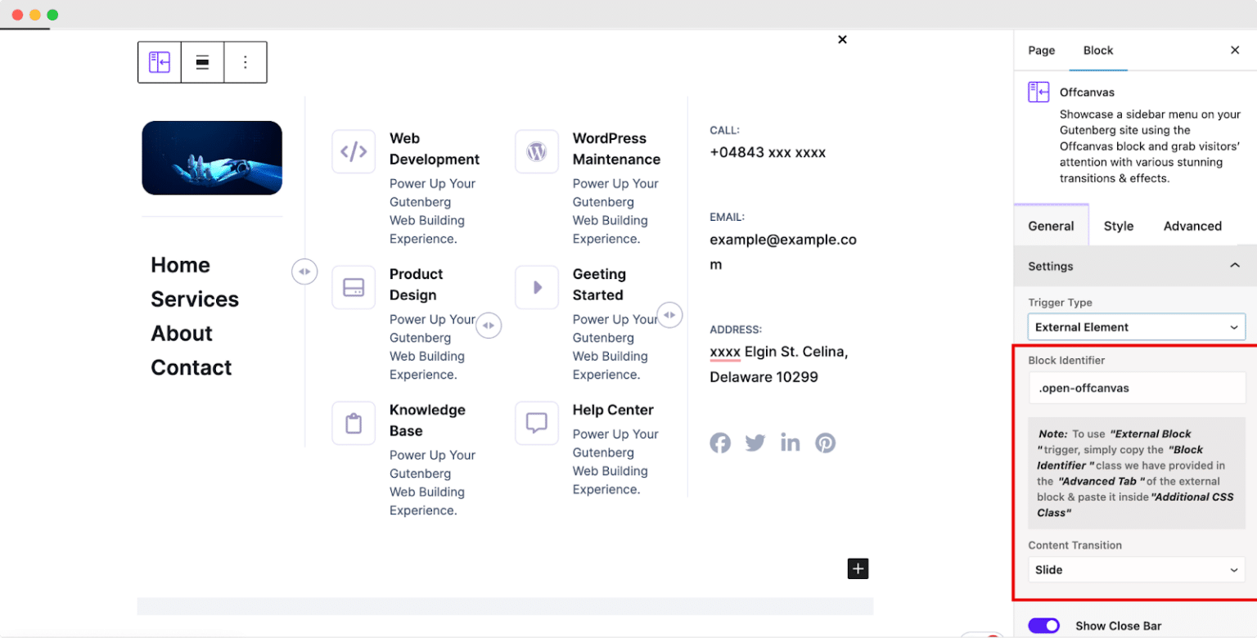
Task: Collapse the Settings section with its chevron
Action: (1235, 266)
